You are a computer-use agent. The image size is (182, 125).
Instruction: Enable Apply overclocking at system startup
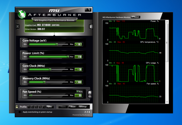(x=20, y=112)
